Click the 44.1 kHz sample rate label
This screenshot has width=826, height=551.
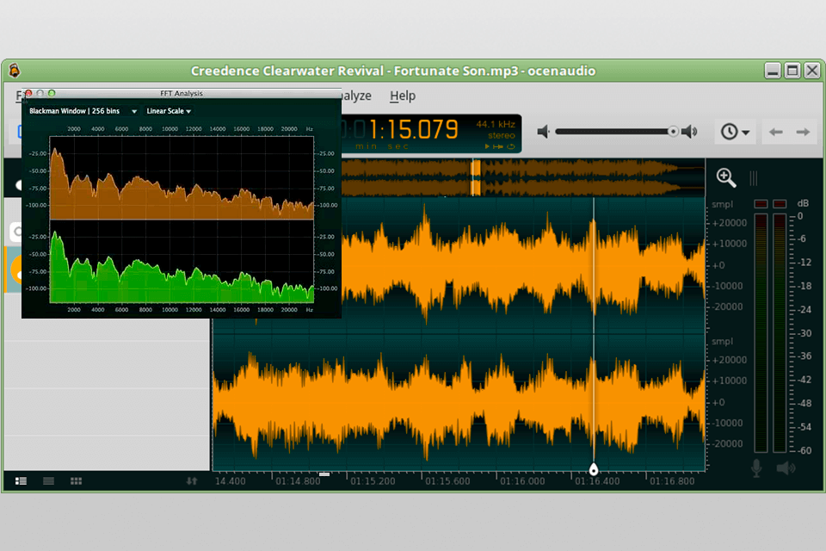point(496,125)
